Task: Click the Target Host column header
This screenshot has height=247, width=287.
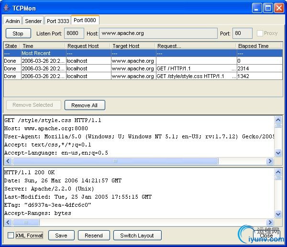Action: click(x=133, y=46)
